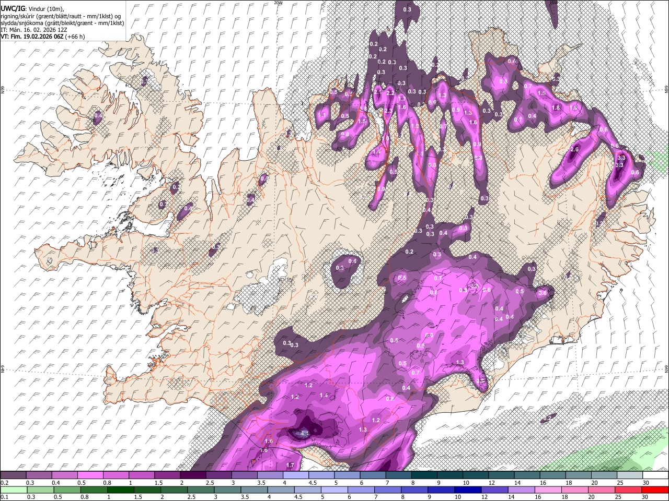Select lower legend swatch between 7 and 8
Screen dimensions: 669x501
[387, 490]
